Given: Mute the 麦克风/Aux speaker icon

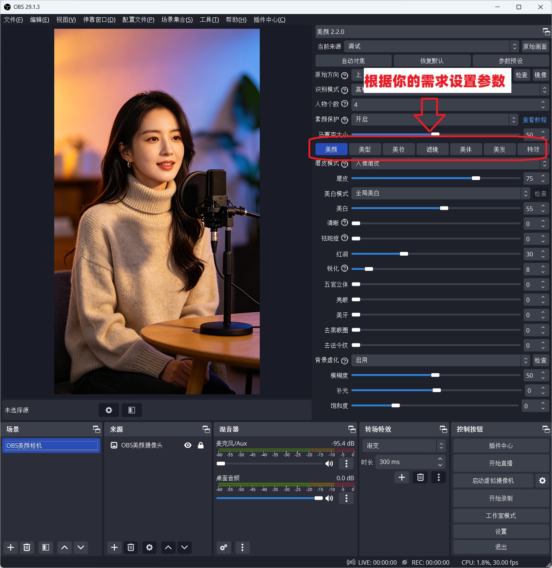Looking at the screenshot, I should pos(328,464).
